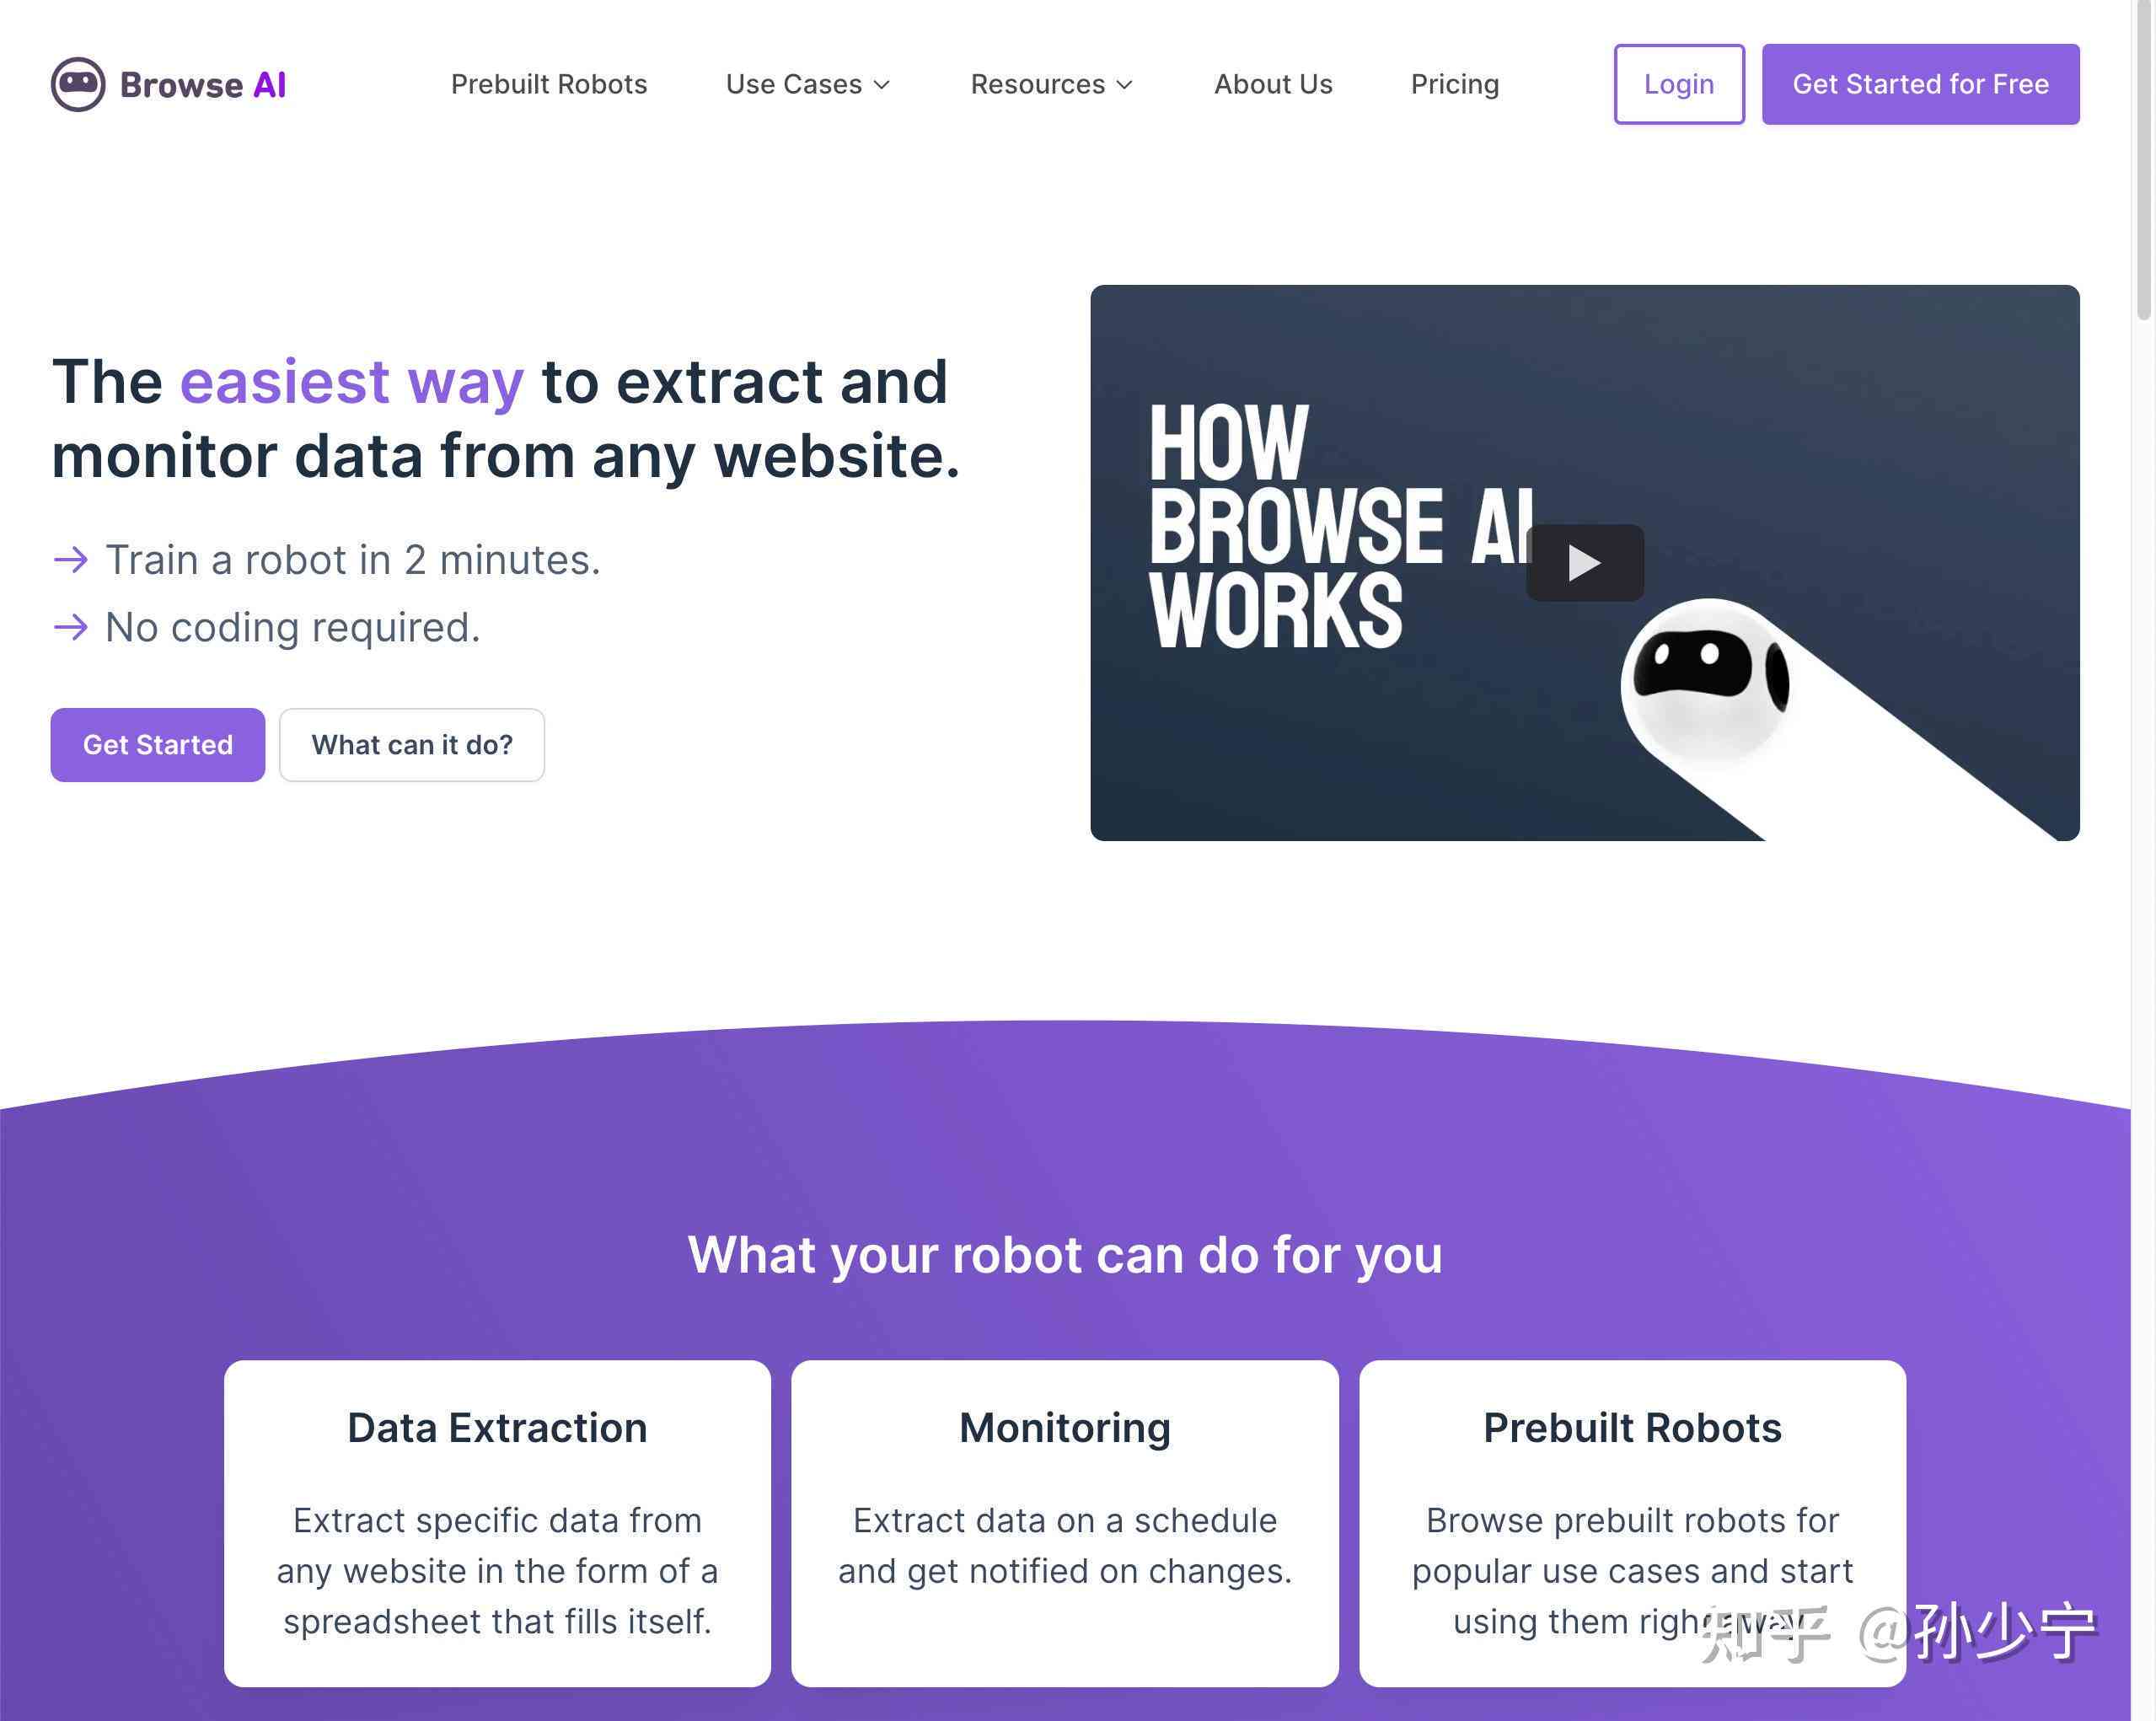The width and height of the screenshot is (2156, 1721).
Task: Click the play button on the video
Action: click(1587, 562)
